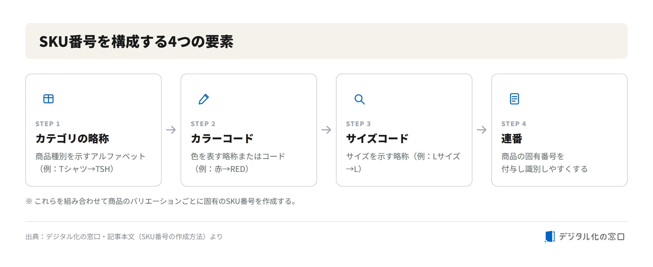Click the pencil icon in Step 2

tap(204, 99)
